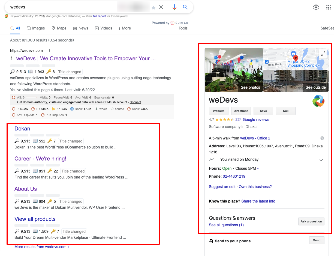
Task: Click the send-to-phone icon
Action: (211, 241)
